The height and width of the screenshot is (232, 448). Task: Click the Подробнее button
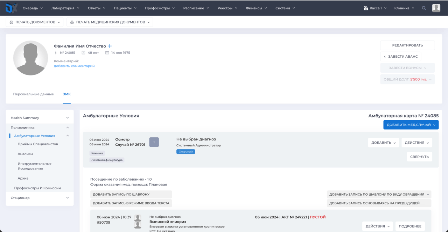pyautogui.click(x=410, y=226)
